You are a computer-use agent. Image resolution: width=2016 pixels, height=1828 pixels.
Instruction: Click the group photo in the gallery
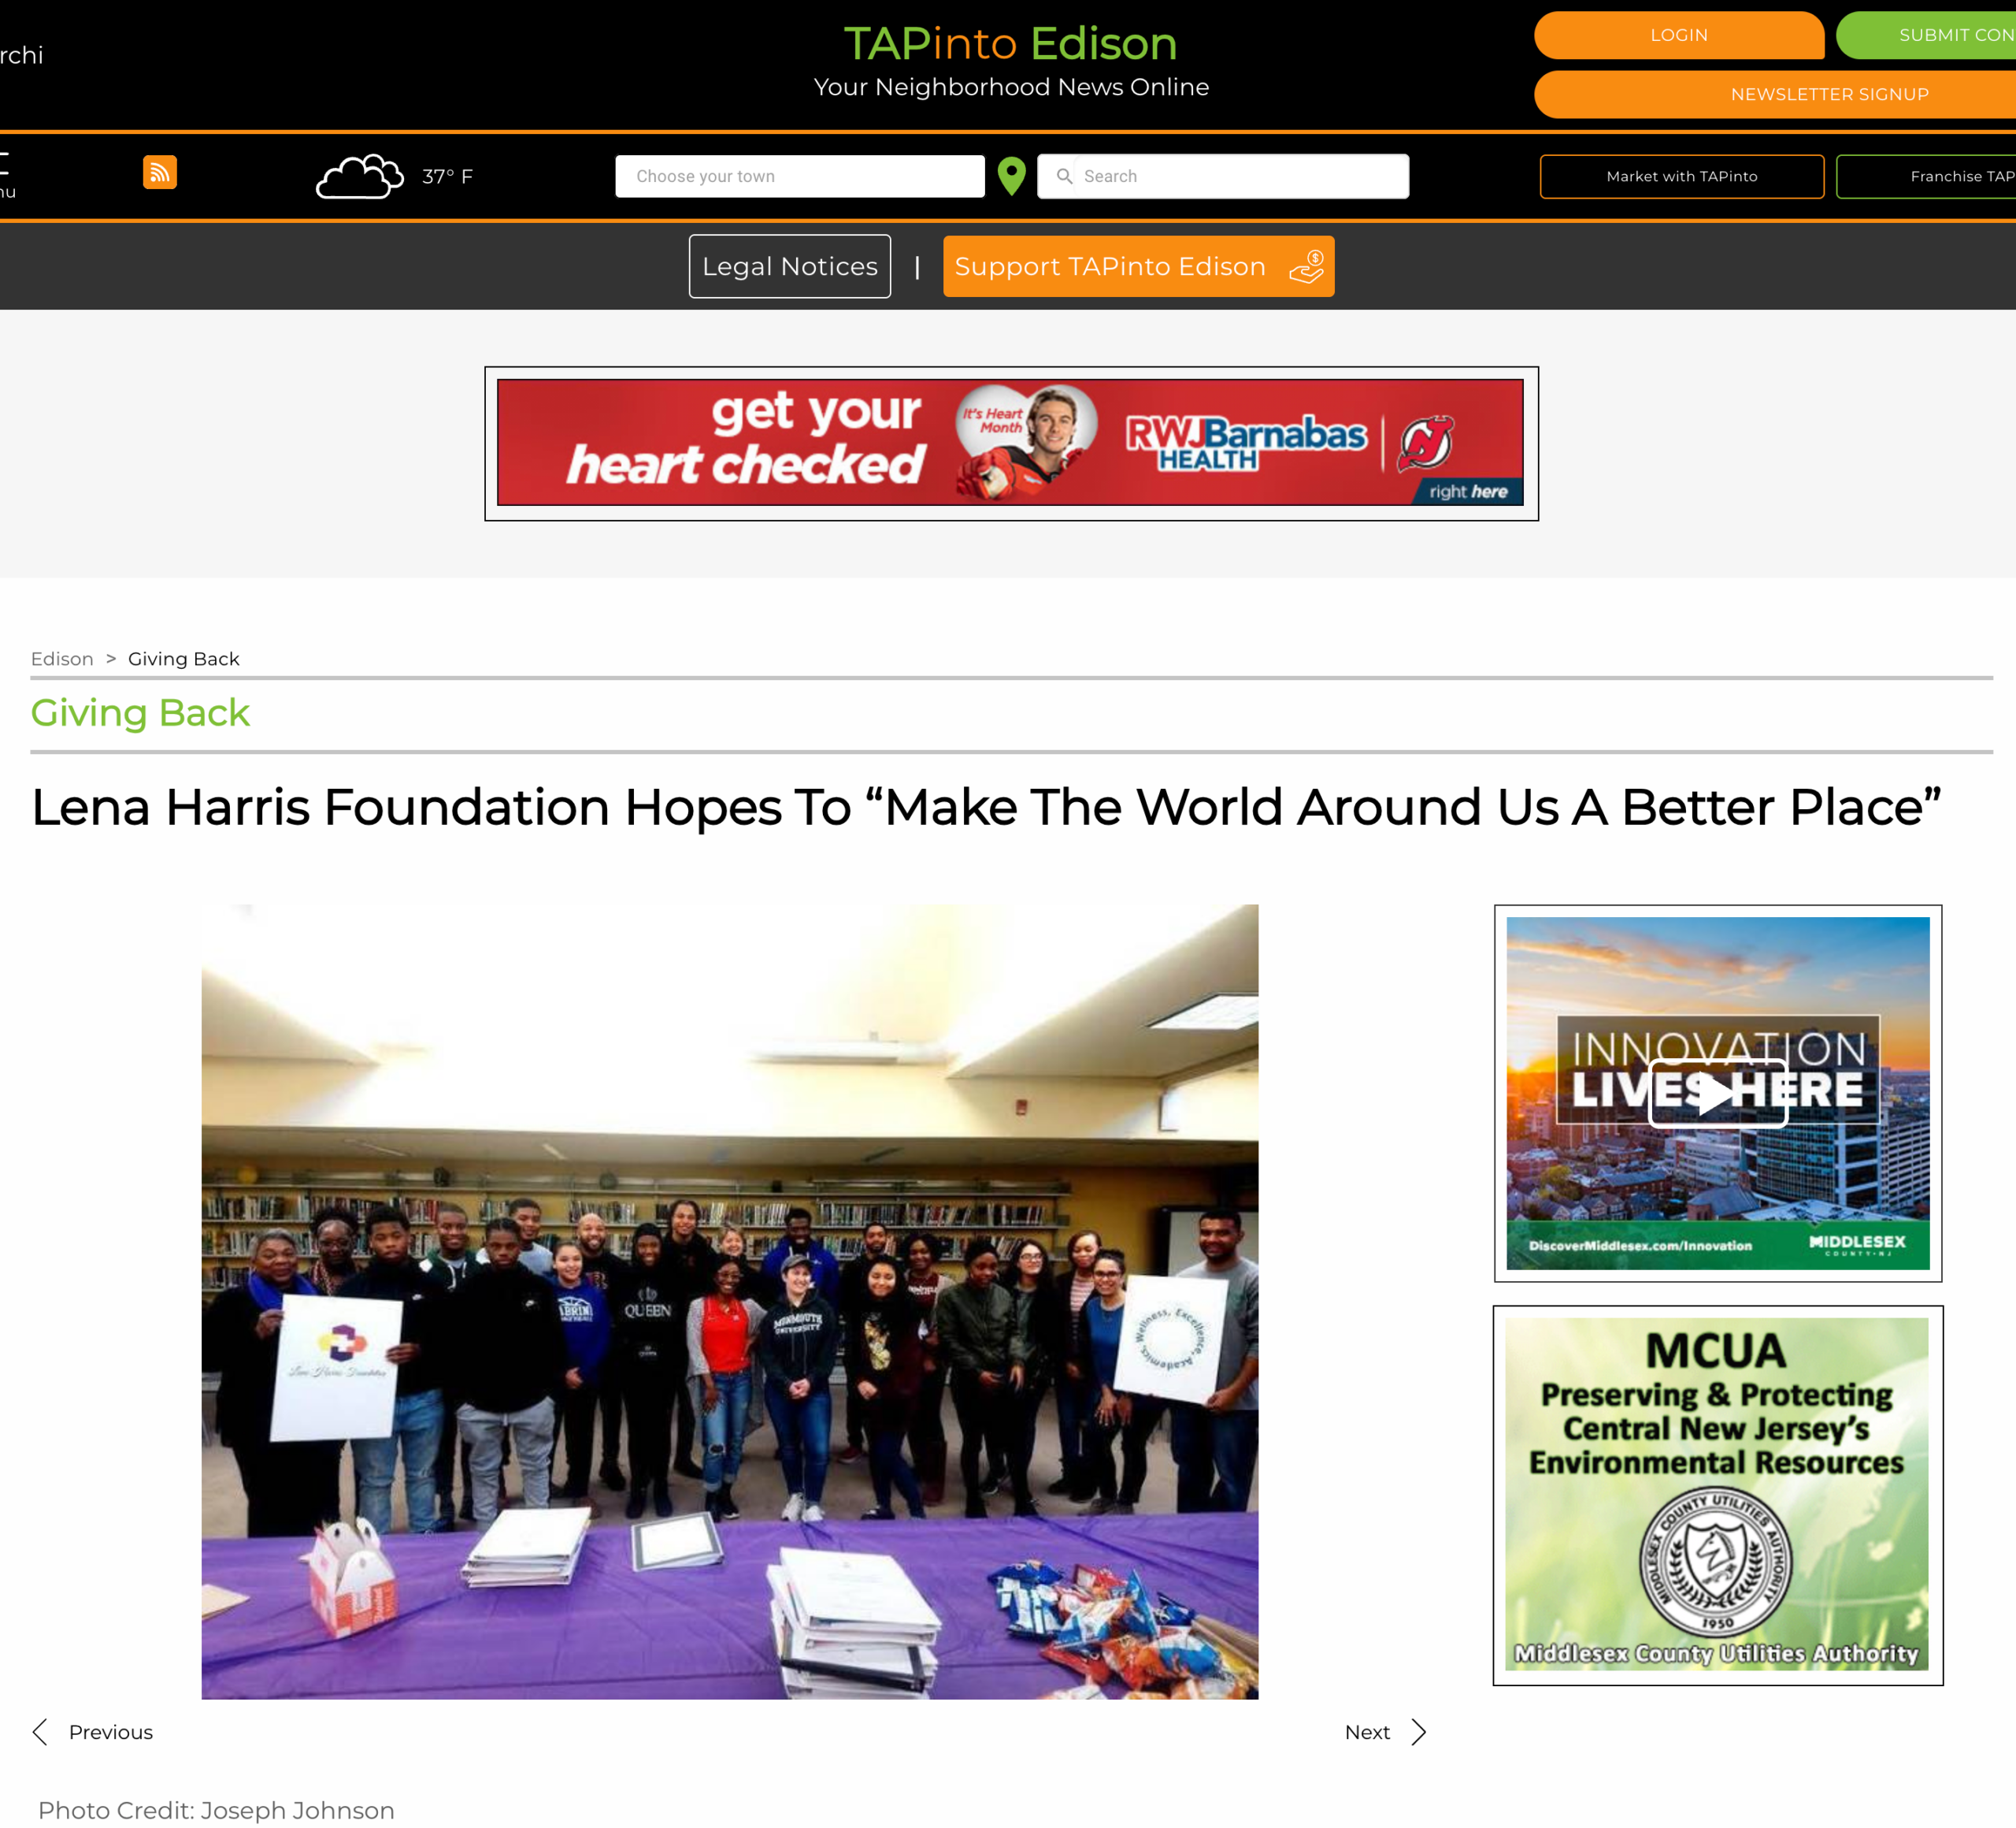pyautogui.click(x=730, y=1301)
